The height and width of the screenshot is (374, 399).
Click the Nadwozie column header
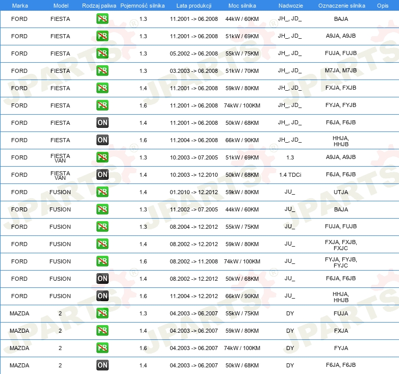(x=291, y=6)
